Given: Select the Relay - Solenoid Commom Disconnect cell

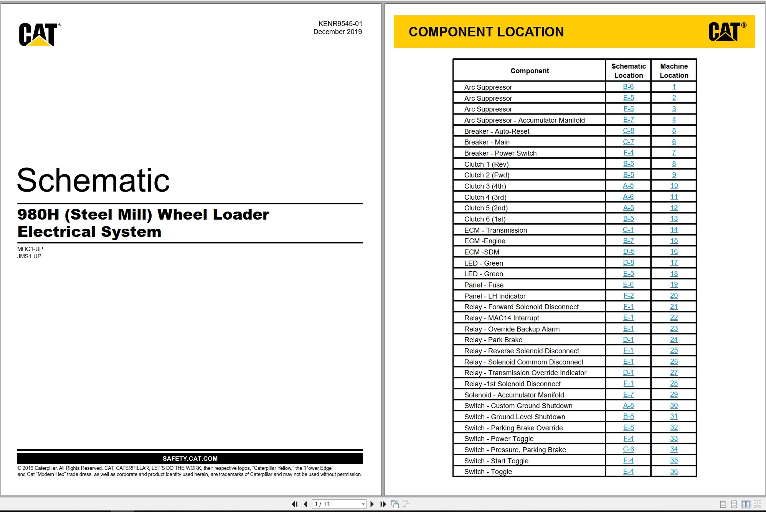Looking at the screenshot, I should pyautogui.click(x=529, y=362).
